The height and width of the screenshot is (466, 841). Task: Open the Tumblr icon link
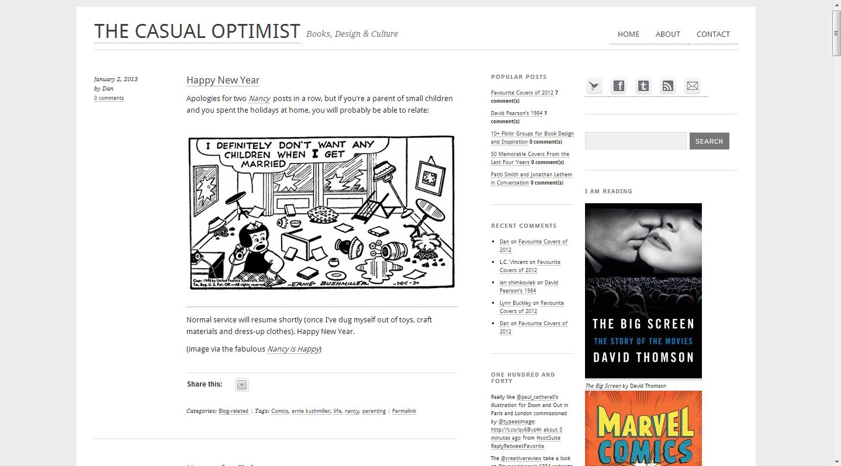tap(643, 86)
